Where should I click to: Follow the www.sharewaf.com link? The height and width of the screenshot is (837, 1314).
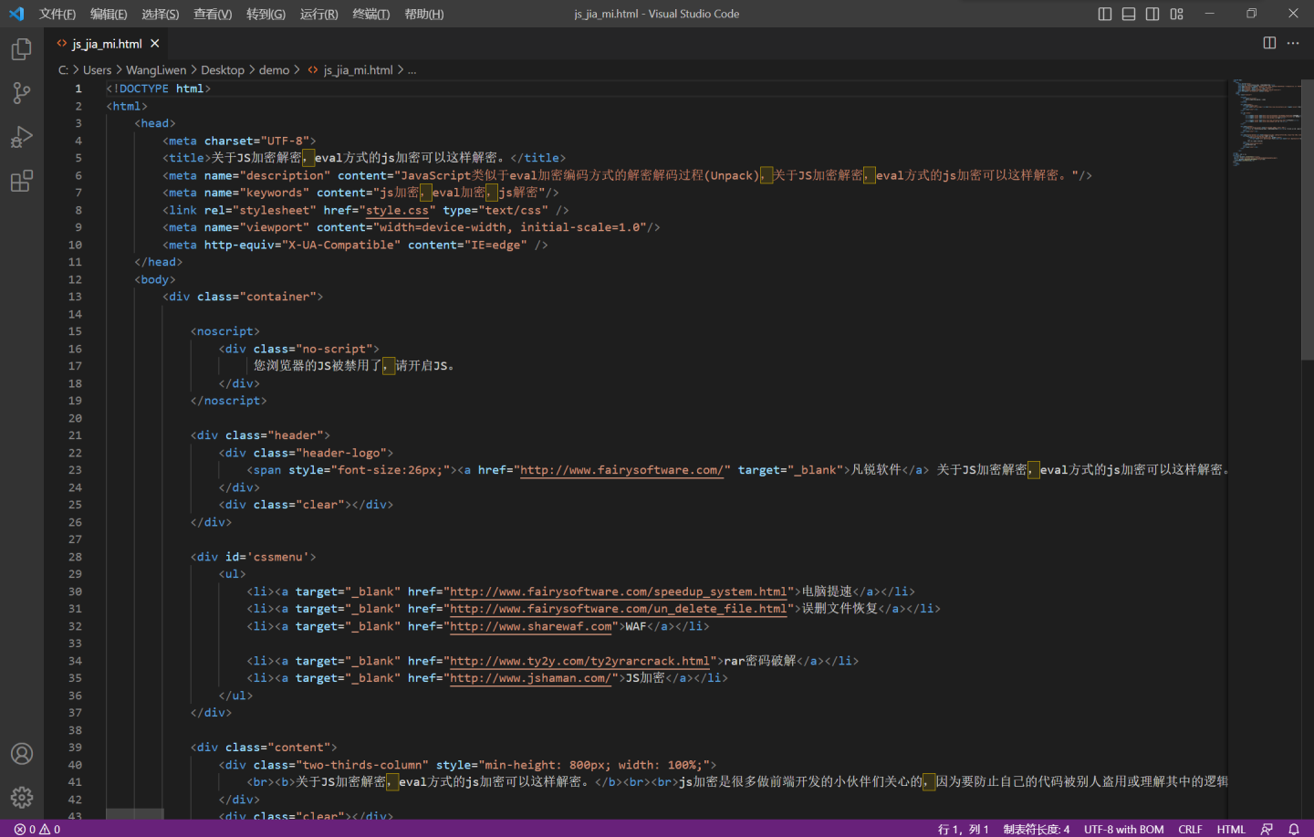[530, 626]
